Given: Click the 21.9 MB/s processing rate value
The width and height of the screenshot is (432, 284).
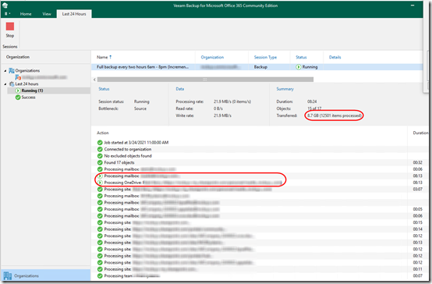Looking at the screenshot, I should click(232, 101).
